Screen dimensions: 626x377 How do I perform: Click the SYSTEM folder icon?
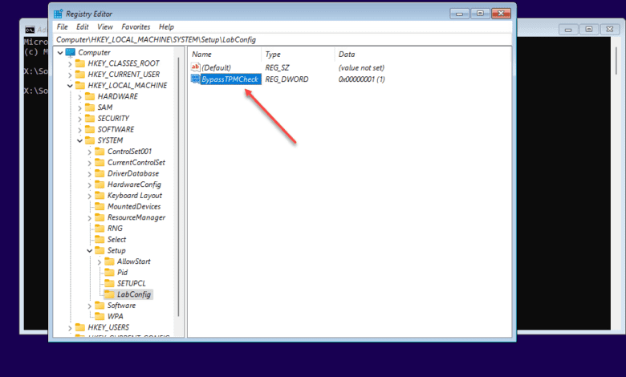90,140
